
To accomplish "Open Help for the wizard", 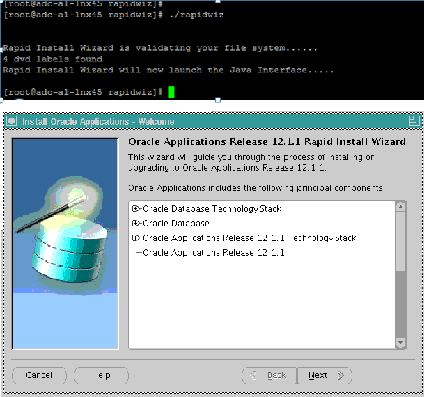I will (101, 375).
